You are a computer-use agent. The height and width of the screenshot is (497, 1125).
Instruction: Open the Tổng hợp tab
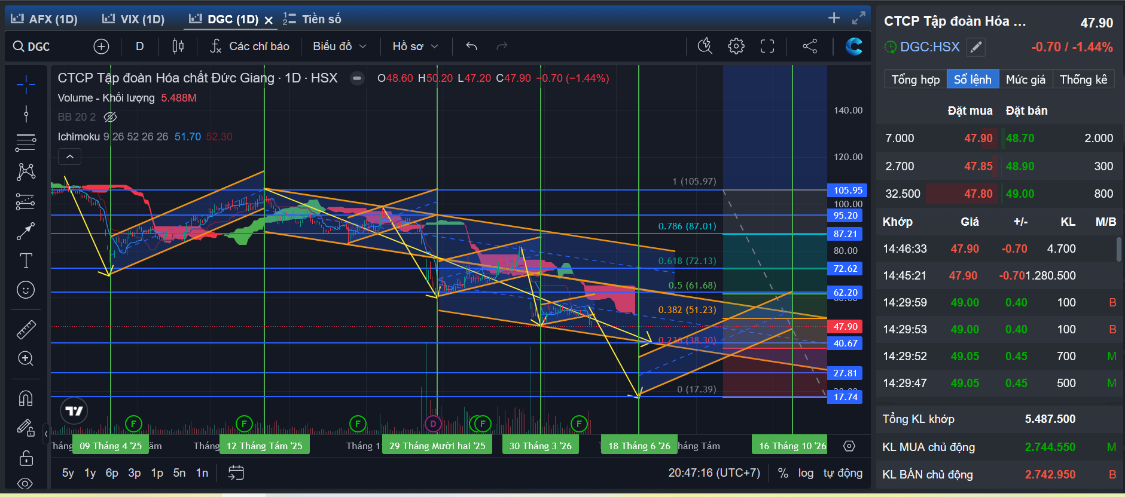tap(916, 79)
